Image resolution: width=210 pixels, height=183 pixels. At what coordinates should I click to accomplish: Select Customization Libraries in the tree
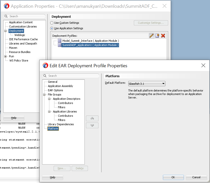tap(23, 26)
